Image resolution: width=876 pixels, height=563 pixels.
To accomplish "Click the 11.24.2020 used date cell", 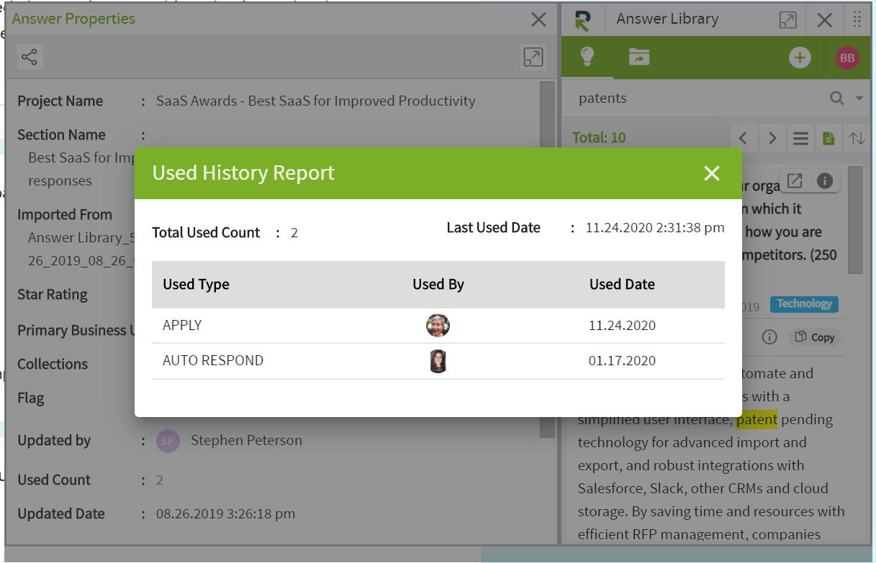I will (622, 325).
